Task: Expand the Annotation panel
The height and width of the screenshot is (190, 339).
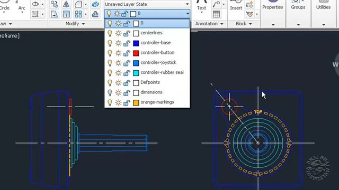Action: (209, 24)
